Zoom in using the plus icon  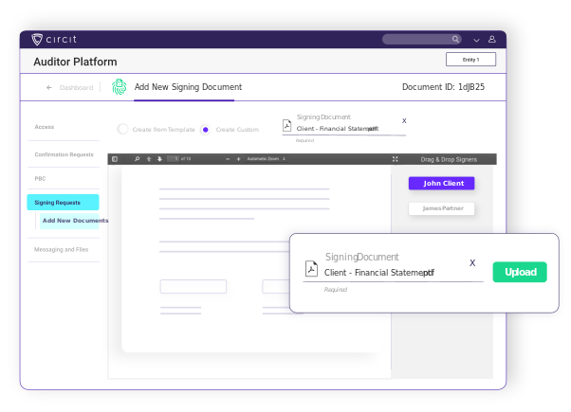pos(237,159)
